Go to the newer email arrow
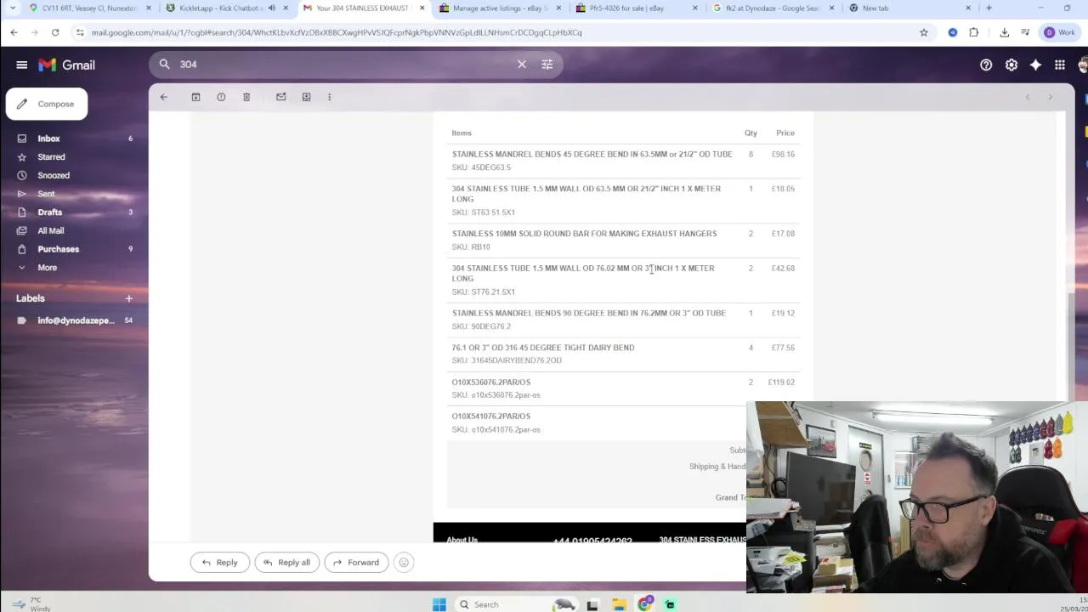The width and height of the screenshot is (1088, 612). tap(1028, 97)
